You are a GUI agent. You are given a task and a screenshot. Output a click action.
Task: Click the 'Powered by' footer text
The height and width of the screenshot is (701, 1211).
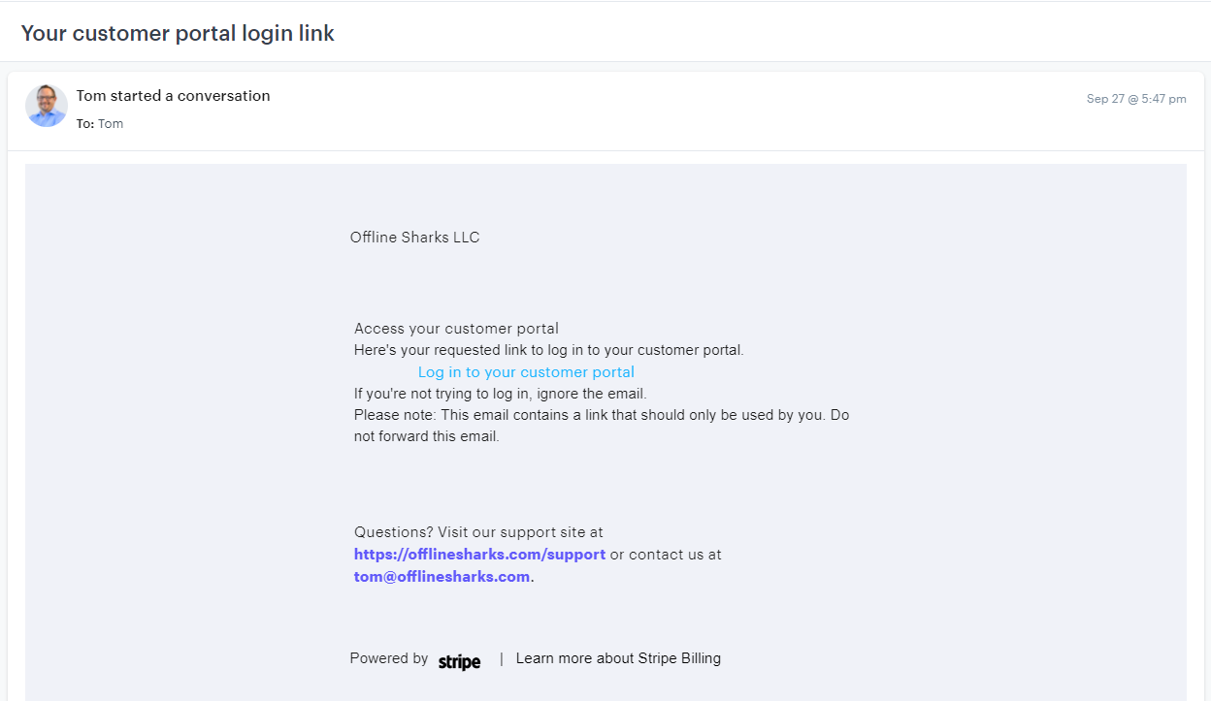[388, 658]
